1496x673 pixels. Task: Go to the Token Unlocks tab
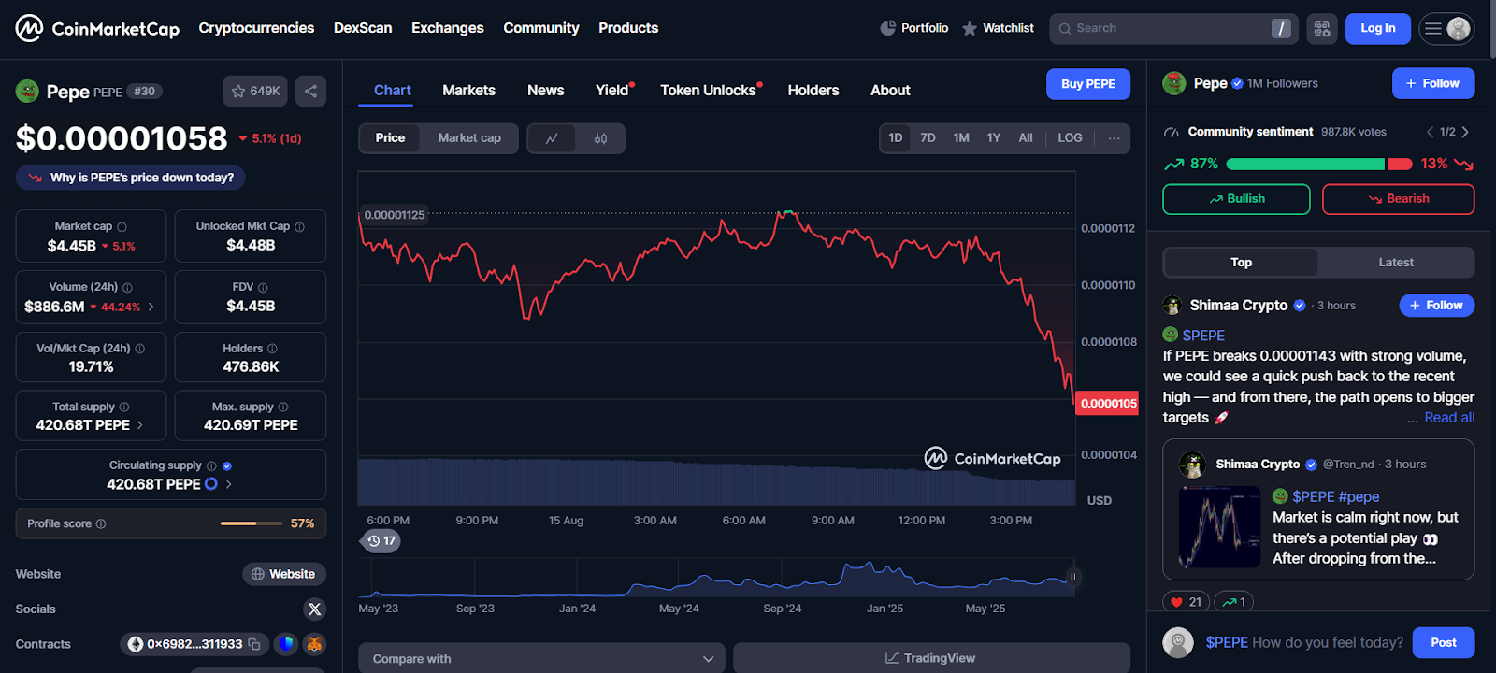[708, 91]
